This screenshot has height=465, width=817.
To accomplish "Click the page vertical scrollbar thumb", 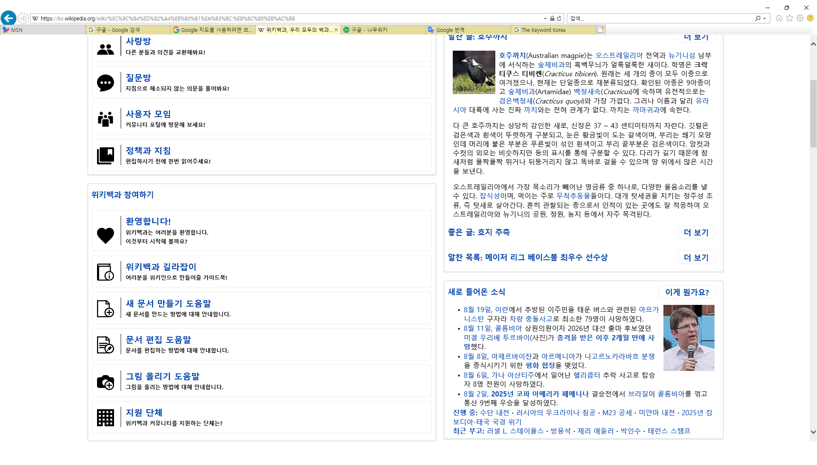I will point(813,113).
